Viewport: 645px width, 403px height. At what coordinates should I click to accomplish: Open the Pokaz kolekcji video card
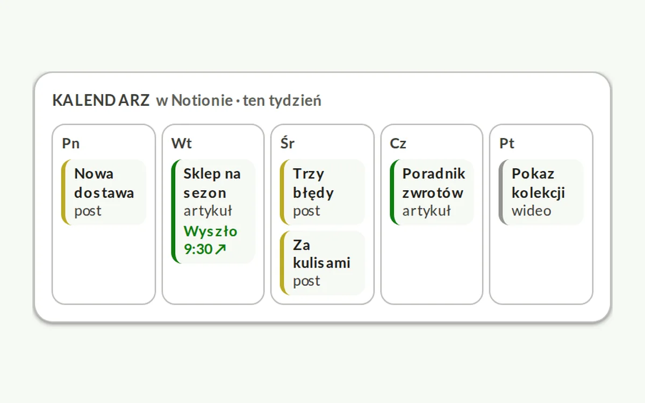[541, 192]
